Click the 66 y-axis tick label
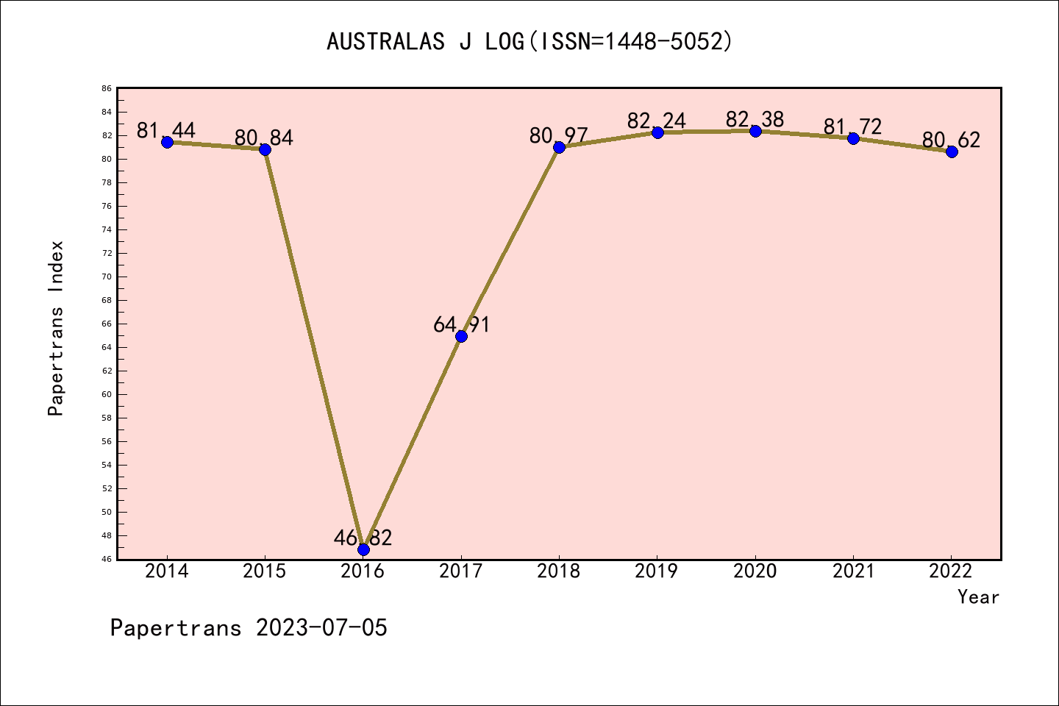The height and width of the screenshot is (706, 1059). coord(107,324)
